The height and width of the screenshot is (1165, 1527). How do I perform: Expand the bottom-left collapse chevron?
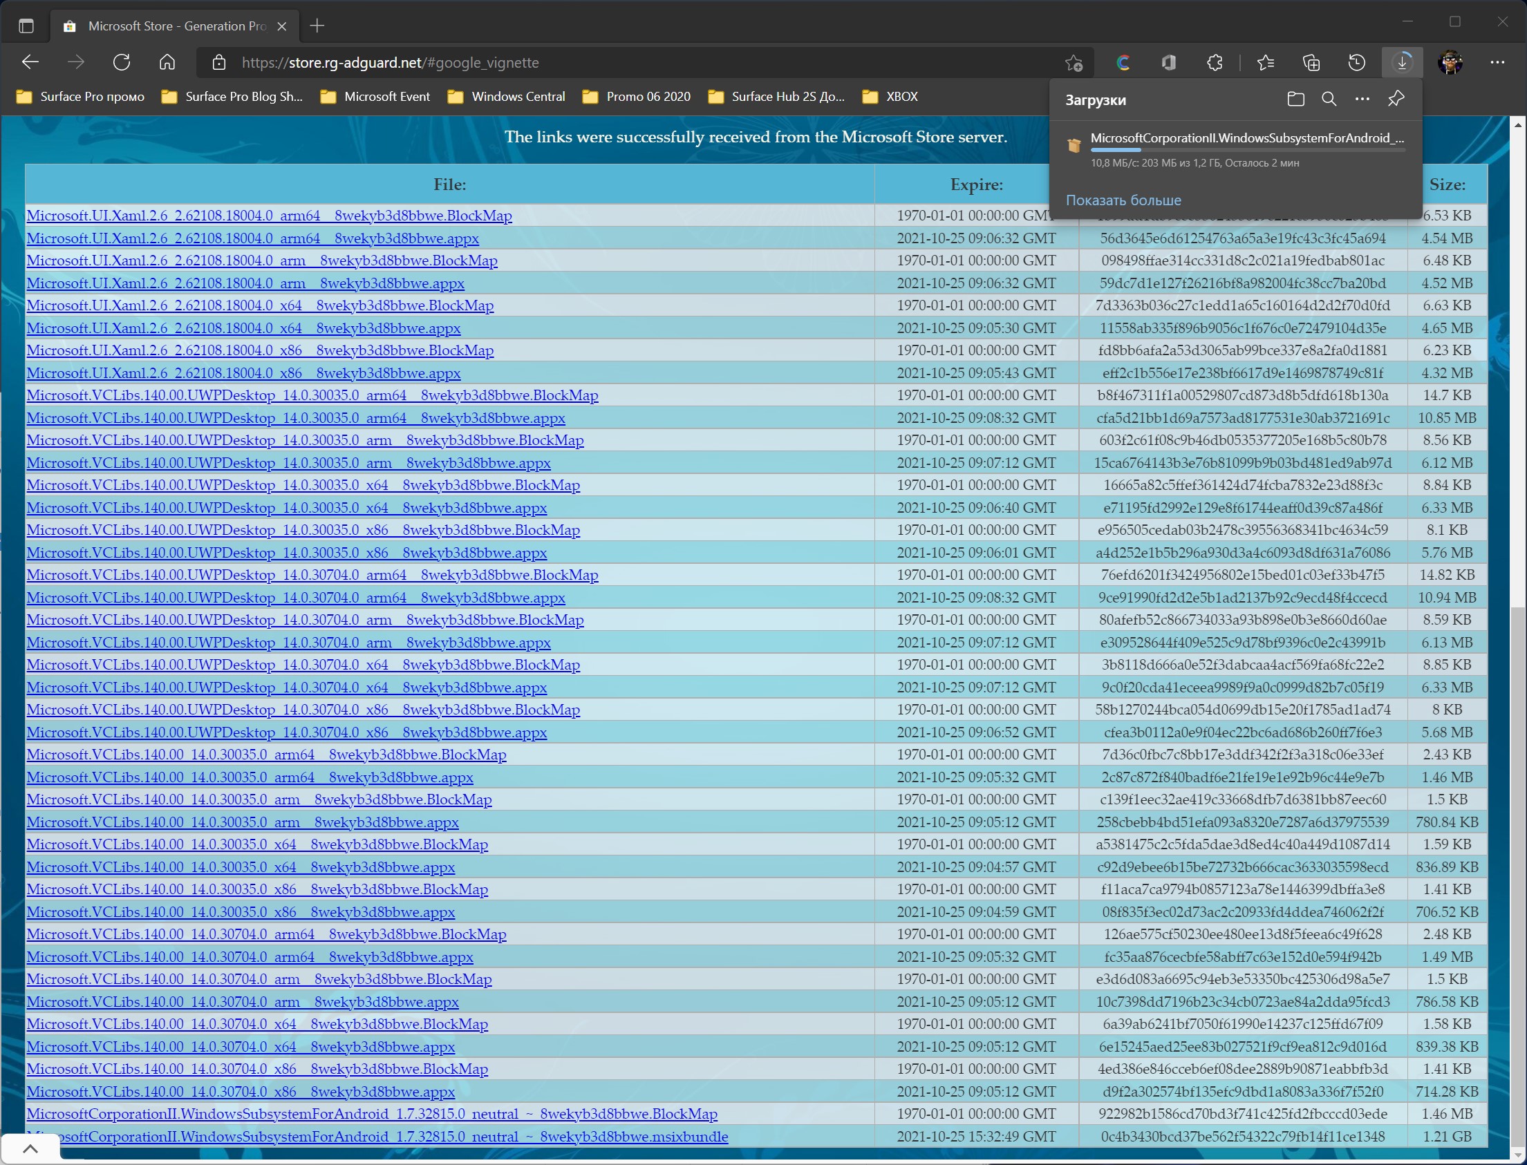[x=30, y=1149]
